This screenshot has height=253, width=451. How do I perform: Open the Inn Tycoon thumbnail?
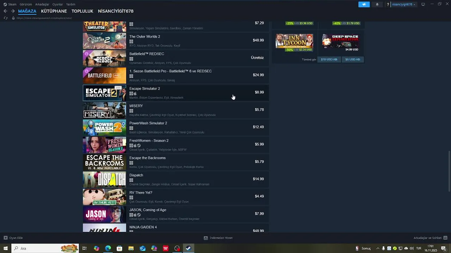click(x=294, y=41)
